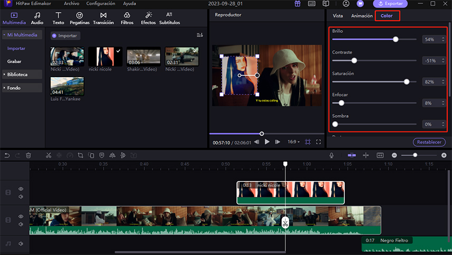Adjust the Enfocar 8% value stepper

tap(443, 103)
